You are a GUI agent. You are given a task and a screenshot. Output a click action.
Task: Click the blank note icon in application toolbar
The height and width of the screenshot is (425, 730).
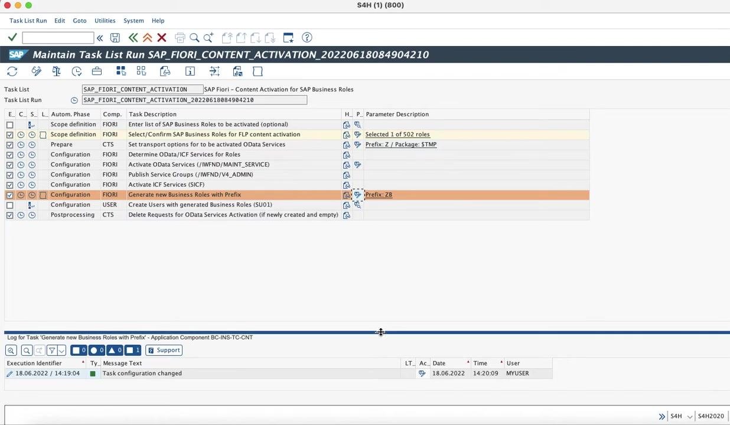point(258,71)
